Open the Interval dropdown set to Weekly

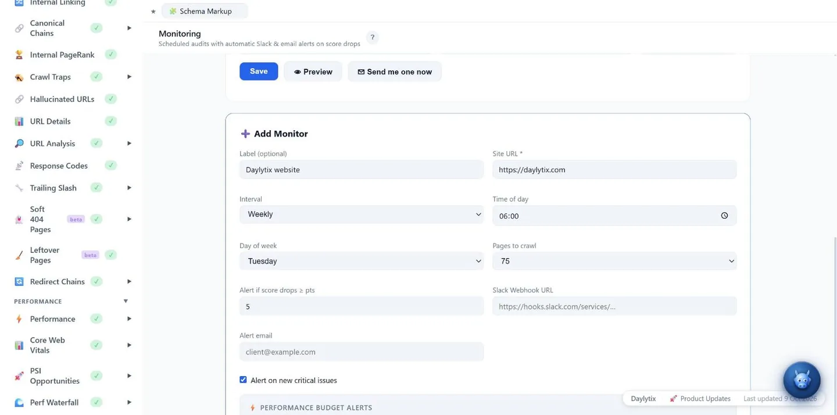(x=362, y=214)
